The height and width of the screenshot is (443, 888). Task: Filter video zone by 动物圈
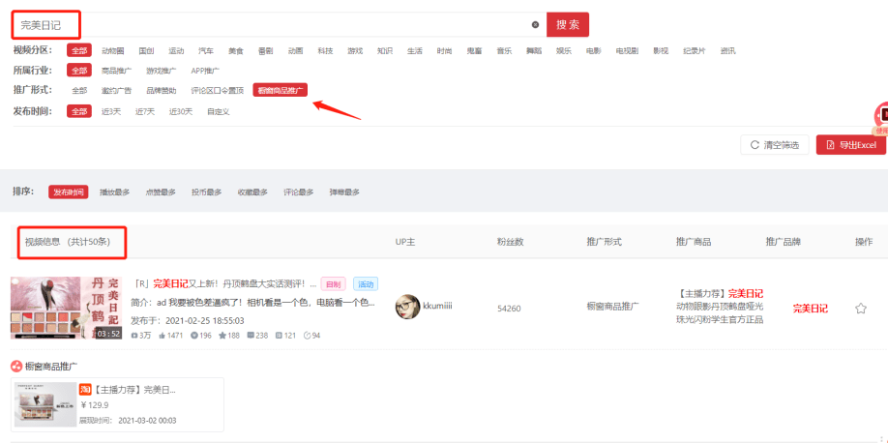(113, 50)
